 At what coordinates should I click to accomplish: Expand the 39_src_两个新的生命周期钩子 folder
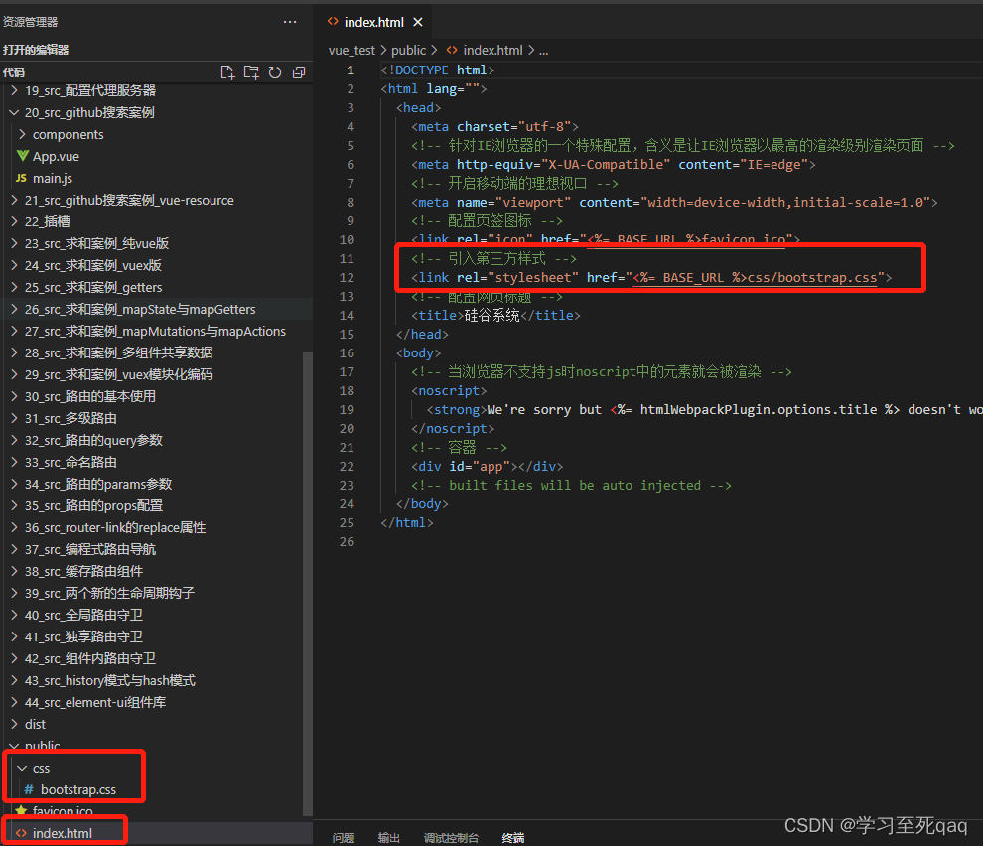point(109,593)
